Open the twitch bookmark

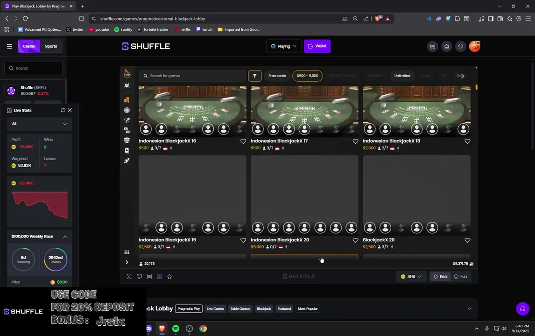coord(204,30)
